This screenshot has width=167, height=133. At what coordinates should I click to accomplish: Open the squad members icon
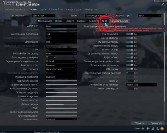coord(153,128)
